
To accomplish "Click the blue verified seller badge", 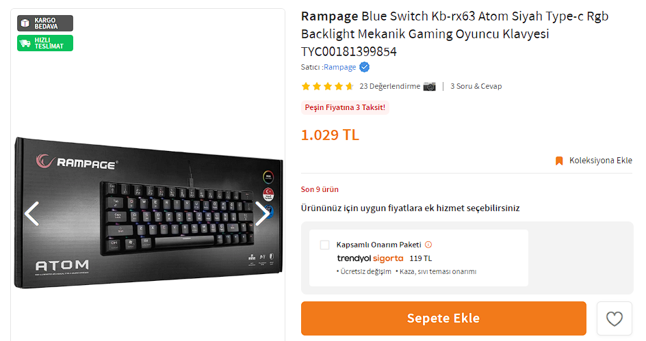I will pos(364,67).
